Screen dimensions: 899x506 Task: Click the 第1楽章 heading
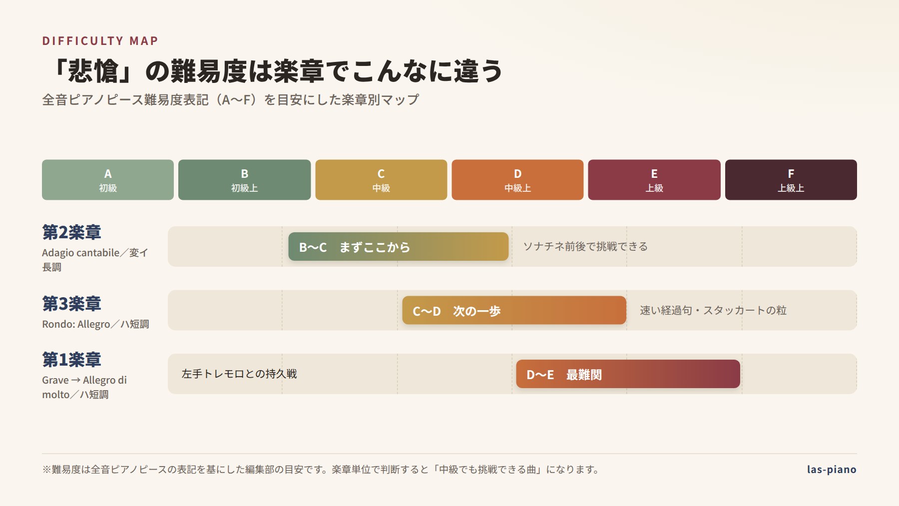coord(72,360)
